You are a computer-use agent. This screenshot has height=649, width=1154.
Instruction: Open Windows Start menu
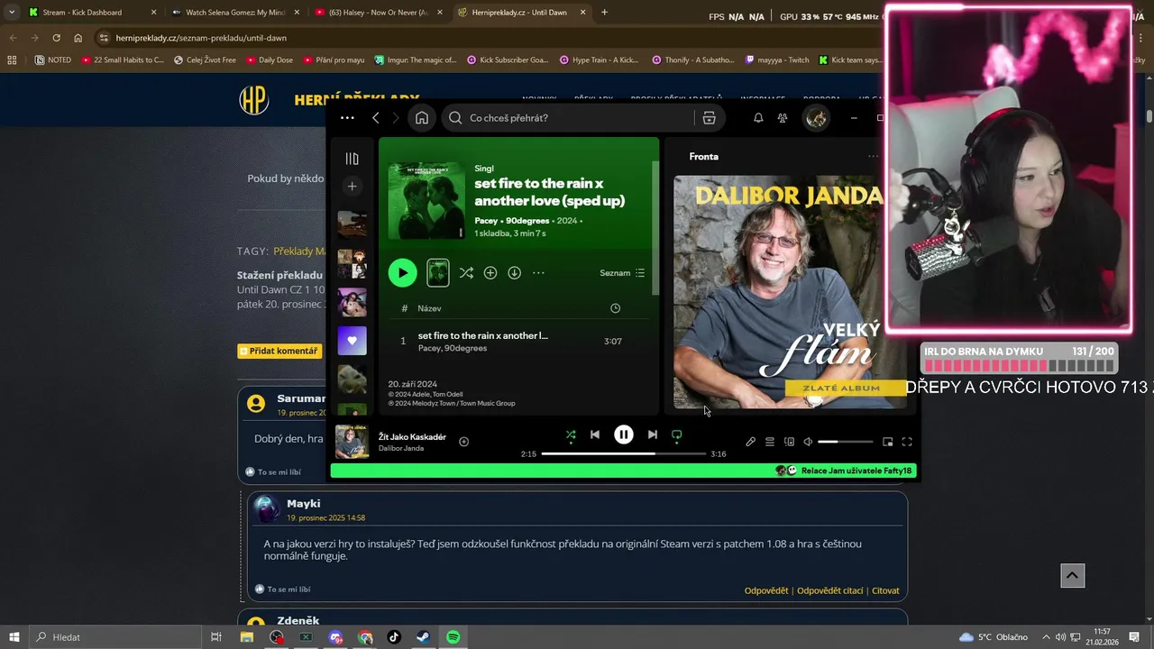14,637
